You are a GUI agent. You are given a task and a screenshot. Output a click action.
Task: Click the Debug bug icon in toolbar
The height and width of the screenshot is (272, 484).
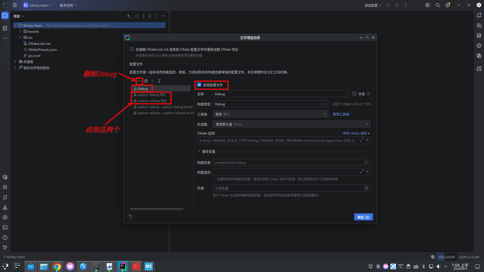pyautogui.click(x=397, y=5)
